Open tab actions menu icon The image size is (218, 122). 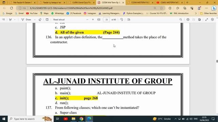[4, 2]
